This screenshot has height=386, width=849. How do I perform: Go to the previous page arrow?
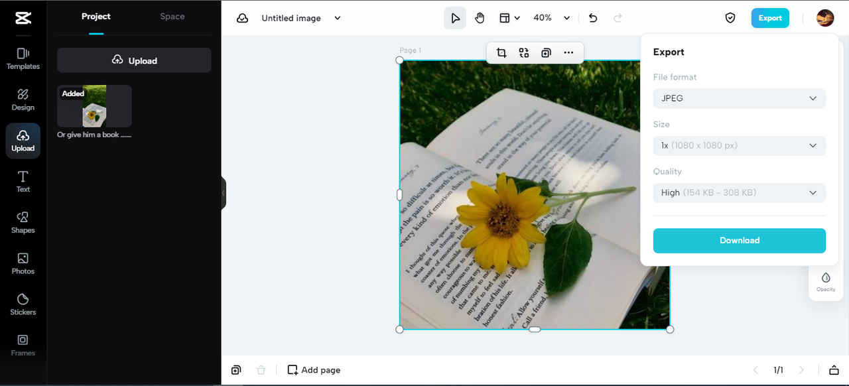[755, 370]
